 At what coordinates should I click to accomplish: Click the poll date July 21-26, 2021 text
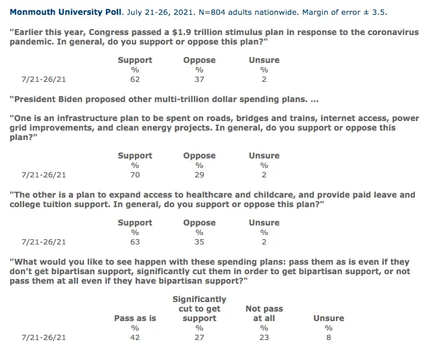click(x=160, y=12)
